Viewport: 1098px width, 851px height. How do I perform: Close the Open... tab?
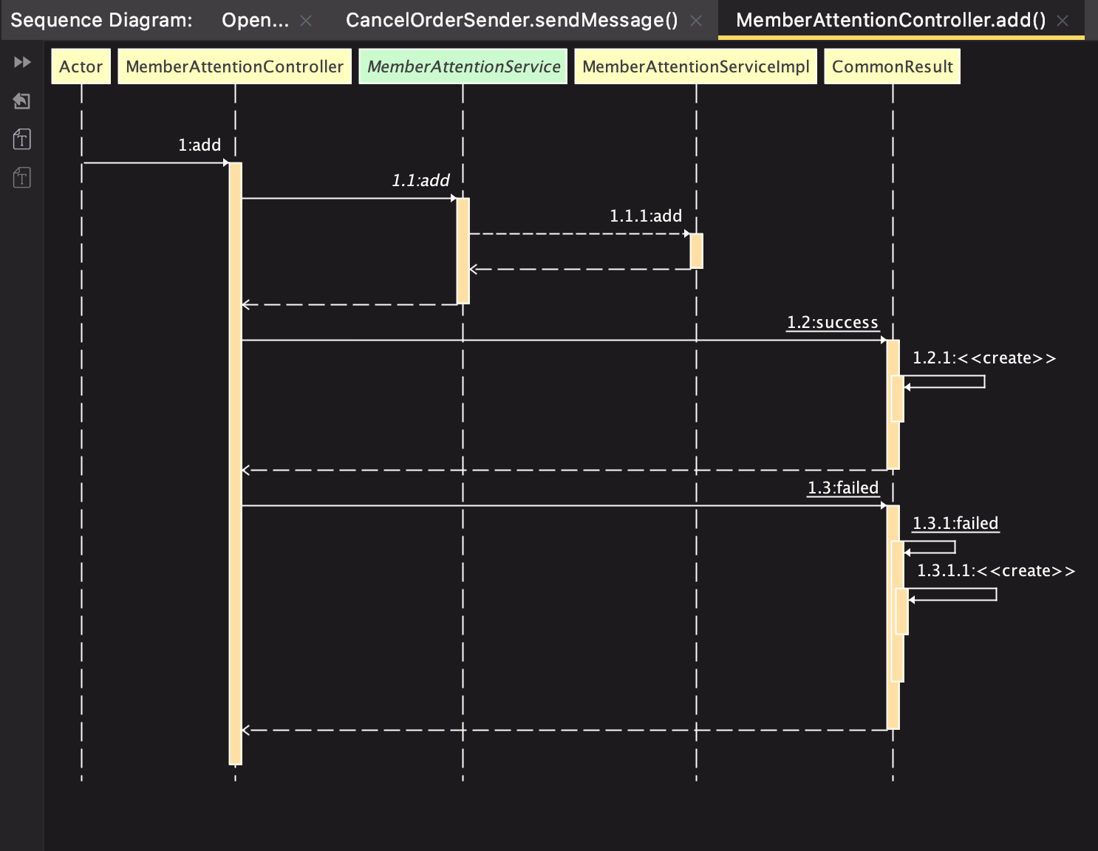coord(306,21)
